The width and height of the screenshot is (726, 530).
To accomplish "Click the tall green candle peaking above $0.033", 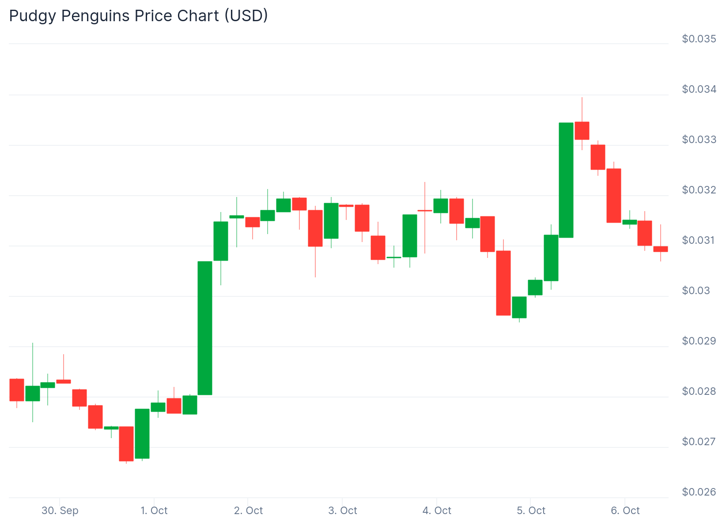I will tap(566, 180).
